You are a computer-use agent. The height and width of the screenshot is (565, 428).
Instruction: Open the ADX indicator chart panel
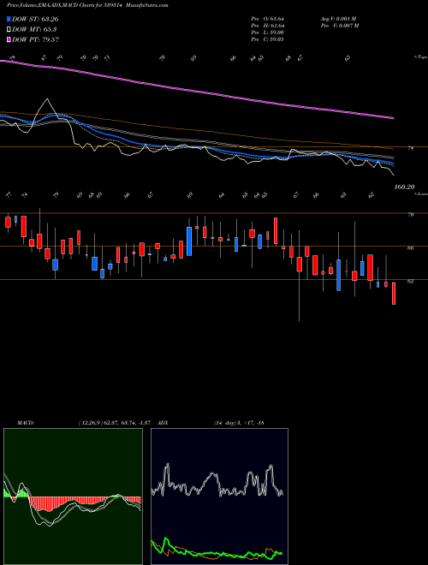(x=219, y=497)
